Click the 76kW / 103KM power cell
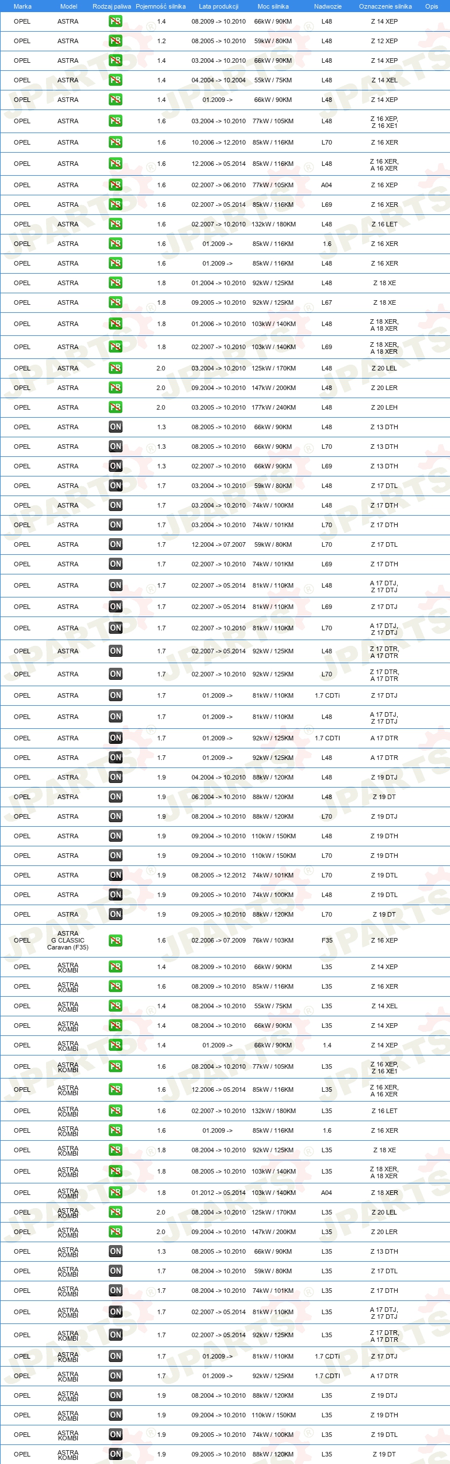Screen dimensions: 450x1464 tap(273, 940)
